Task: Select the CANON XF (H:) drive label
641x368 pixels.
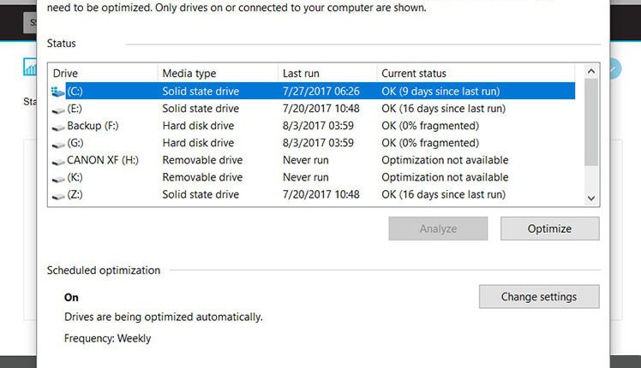Action: point(103,160)
